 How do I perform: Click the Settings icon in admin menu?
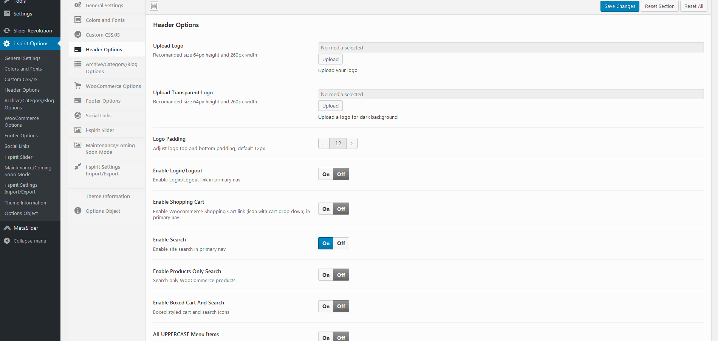tap(7, 13)
